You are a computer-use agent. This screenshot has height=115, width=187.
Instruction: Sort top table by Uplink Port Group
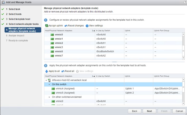169,31
